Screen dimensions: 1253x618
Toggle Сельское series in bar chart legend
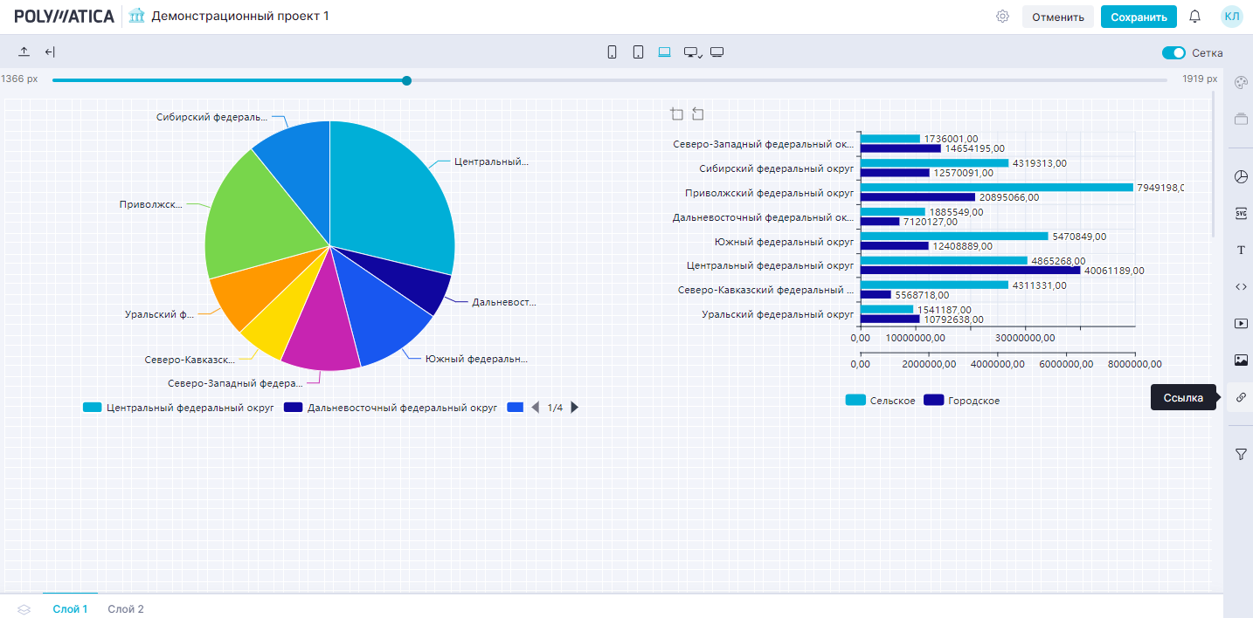[x=881, y=401]
